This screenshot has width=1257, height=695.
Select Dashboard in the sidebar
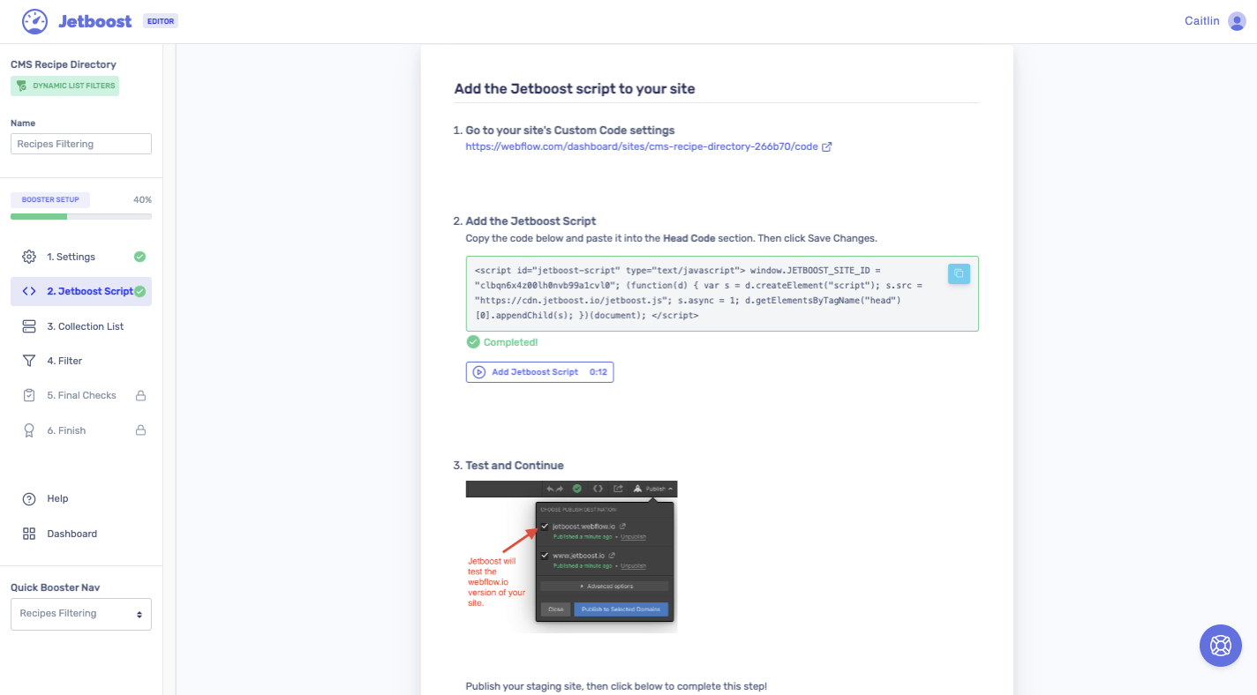click(x=72, y=533)
